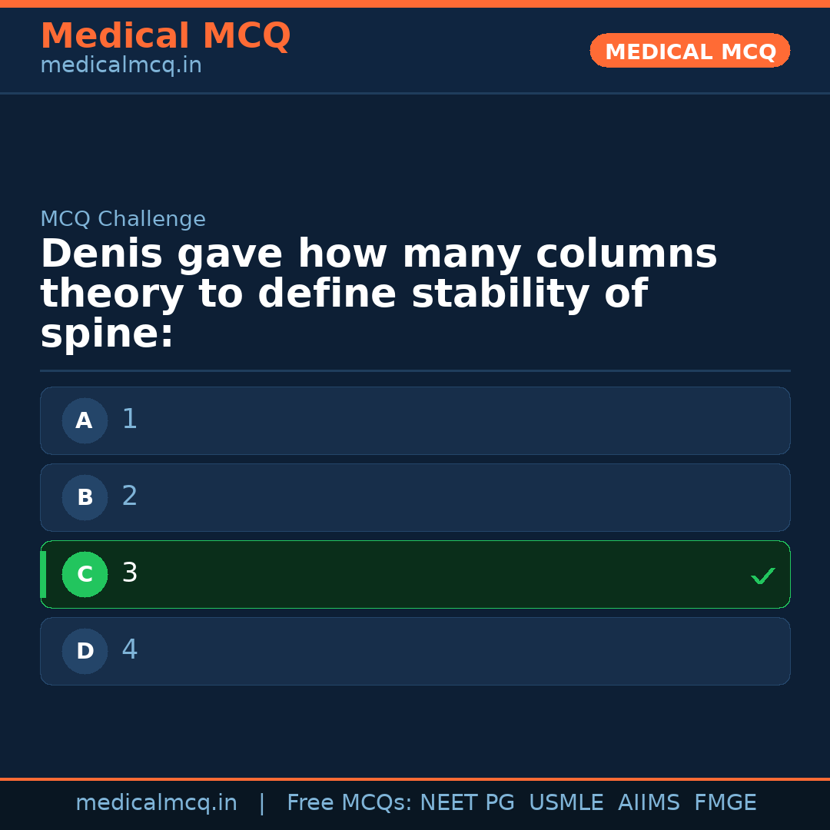The height and width of the screenshot is (830, 830).
Task: Expand the highlighted option C row
Action: tap(415, 574)
